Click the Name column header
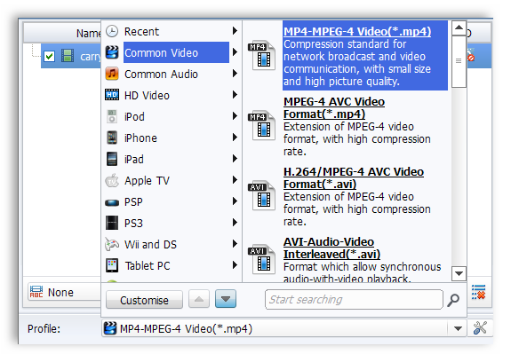511x362 pixels. [x=62, y=33]
